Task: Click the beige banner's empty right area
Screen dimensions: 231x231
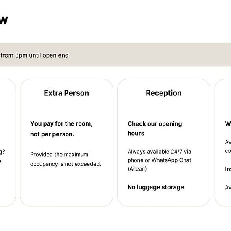Action: (x=162, y=55)
